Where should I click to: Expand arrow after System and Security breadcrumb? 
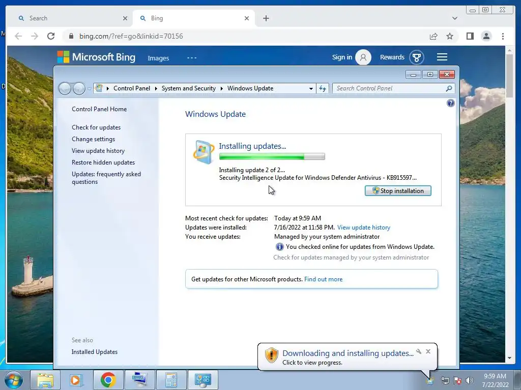pos(222,88)
